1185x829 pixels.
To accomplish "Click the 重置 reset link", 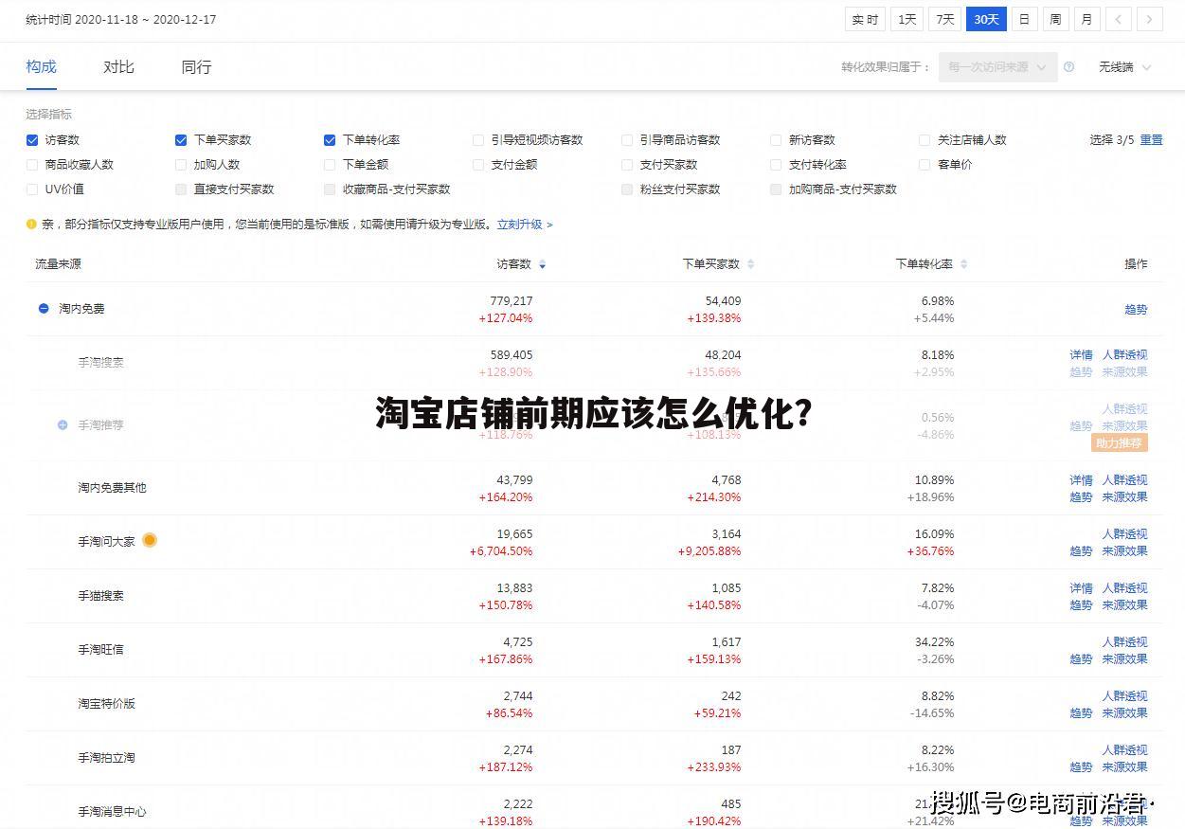I will 1151,140.
